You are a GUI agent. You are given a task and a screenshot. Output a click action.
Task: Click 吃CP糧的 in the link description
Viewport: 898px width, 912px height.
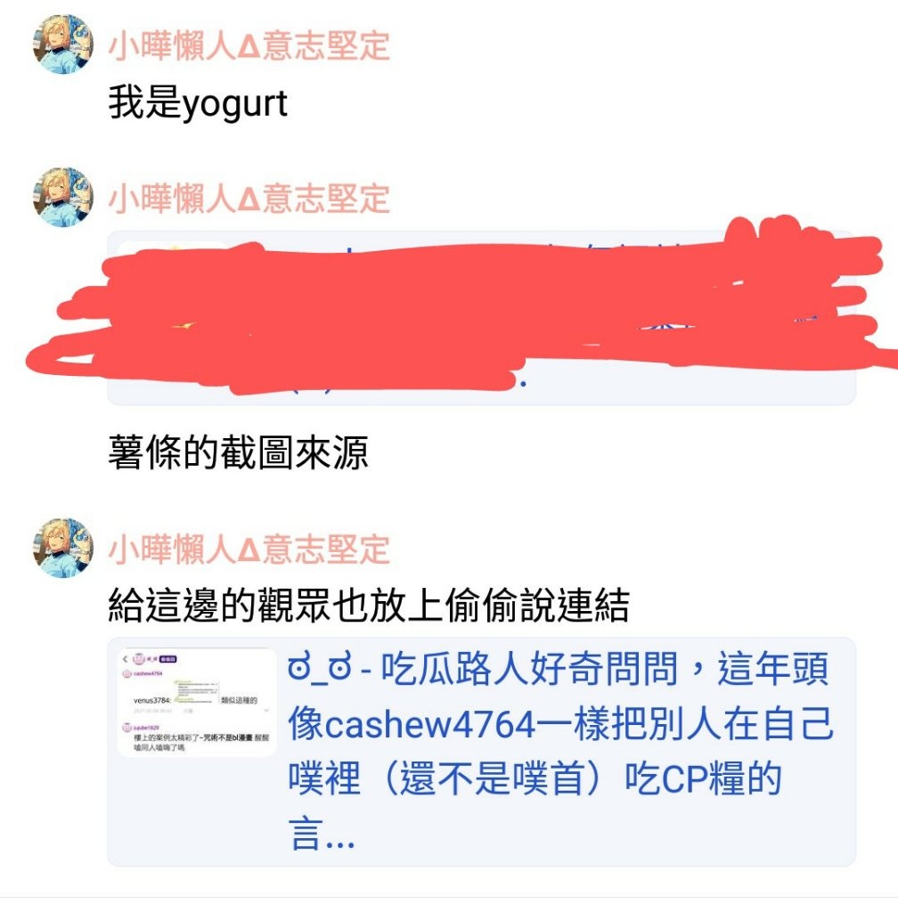coord(703,779)
